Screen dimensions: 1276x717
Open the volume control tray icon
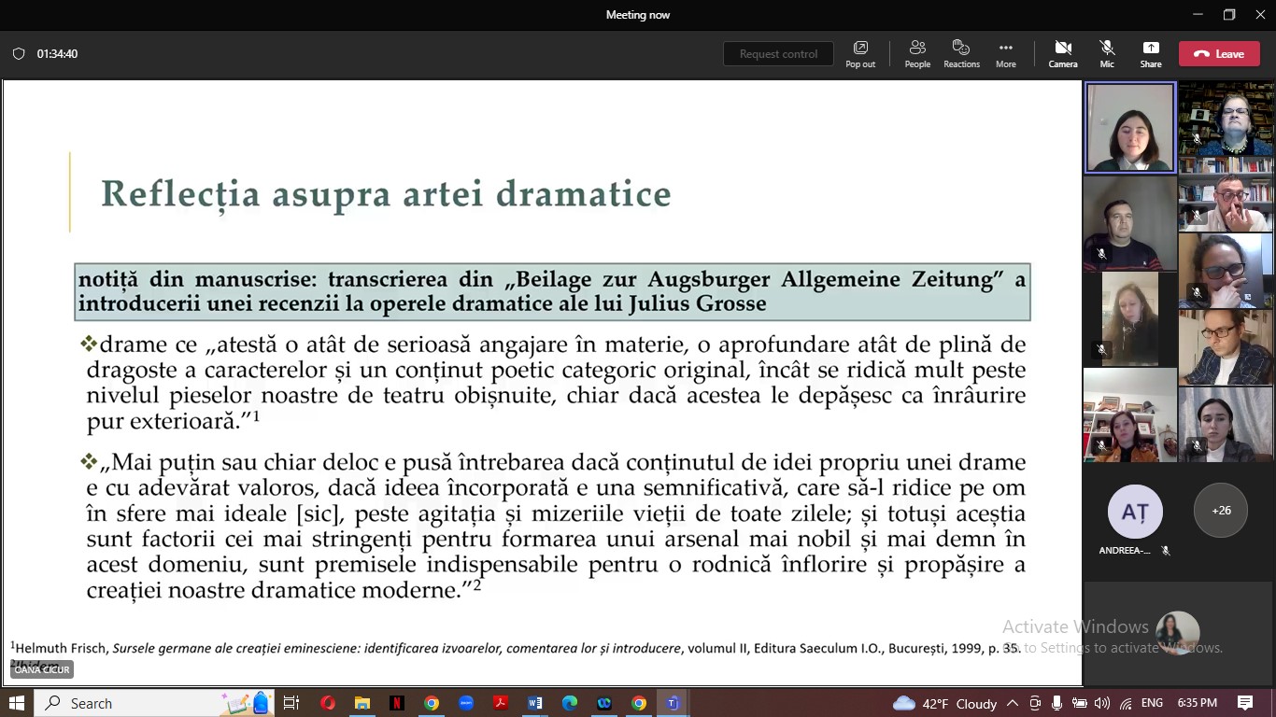(x=1102, y=704)
